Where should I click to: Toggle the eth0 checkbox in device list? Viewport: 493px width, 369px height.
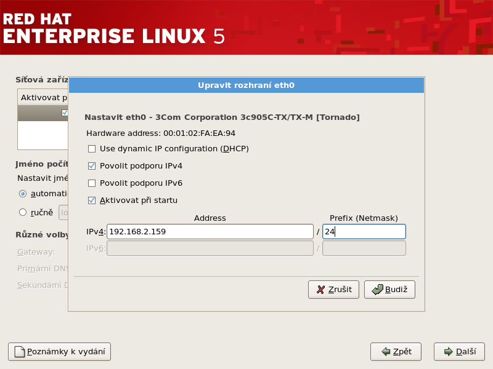coord(65,113)
